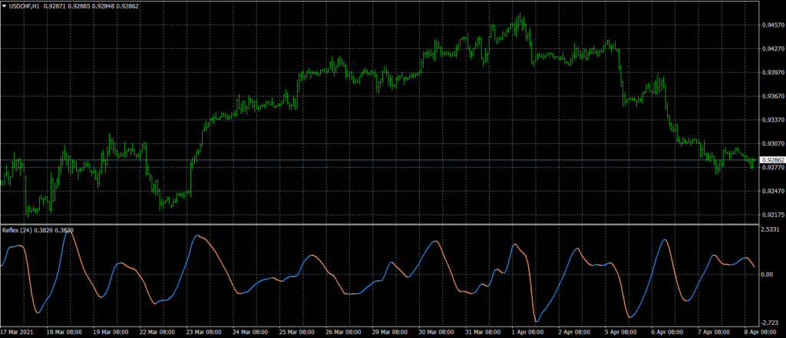Image resolution: width=786 pixels, height=338 pixels.
Task: Click price level 0.92175 on the axis
Action: tap(772, 215)
